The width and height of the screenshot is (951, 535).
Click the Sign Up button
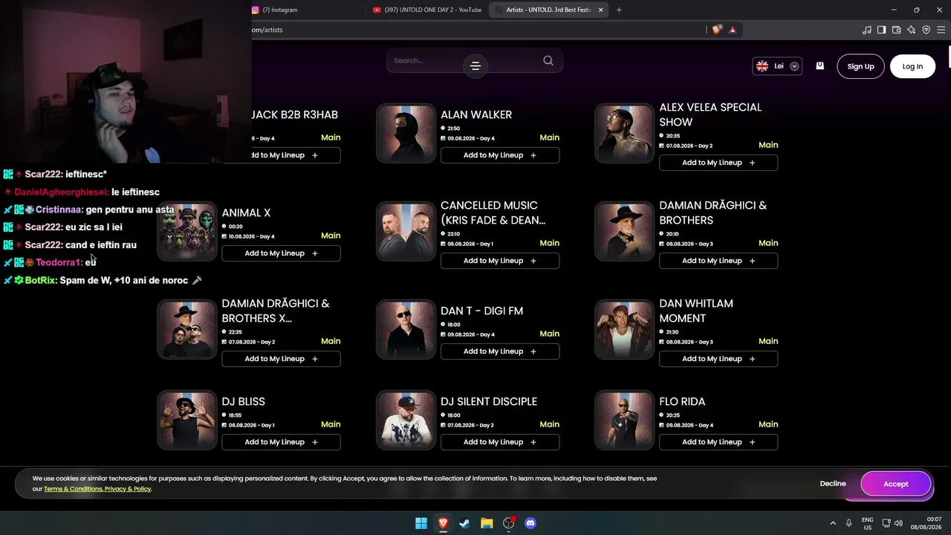click(x=860, y=66)
